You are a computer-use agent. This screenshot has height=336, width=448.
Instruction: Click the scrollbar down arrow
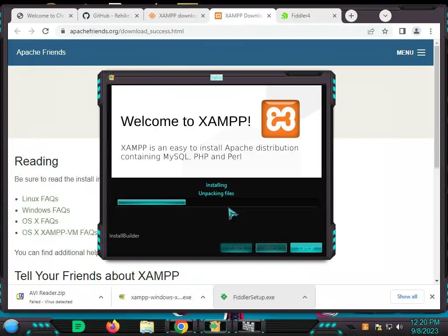coord(437,281)
